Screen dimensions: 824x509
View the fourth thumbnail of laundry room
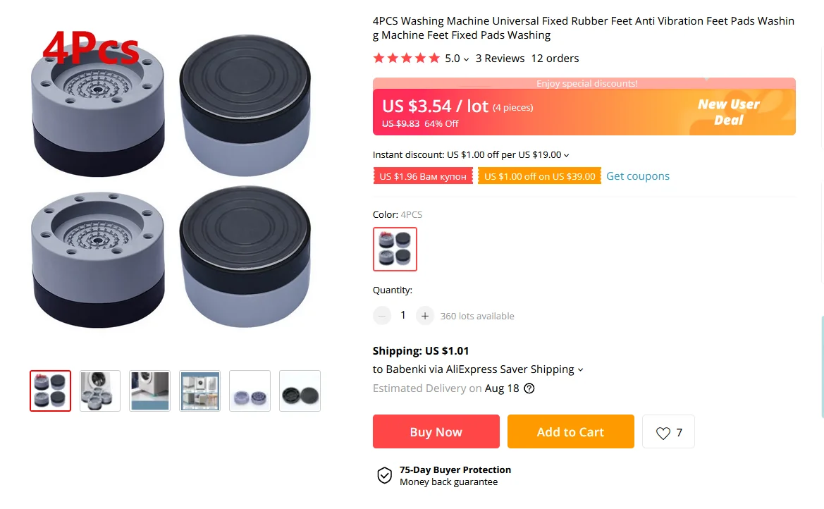coord(199,391)
